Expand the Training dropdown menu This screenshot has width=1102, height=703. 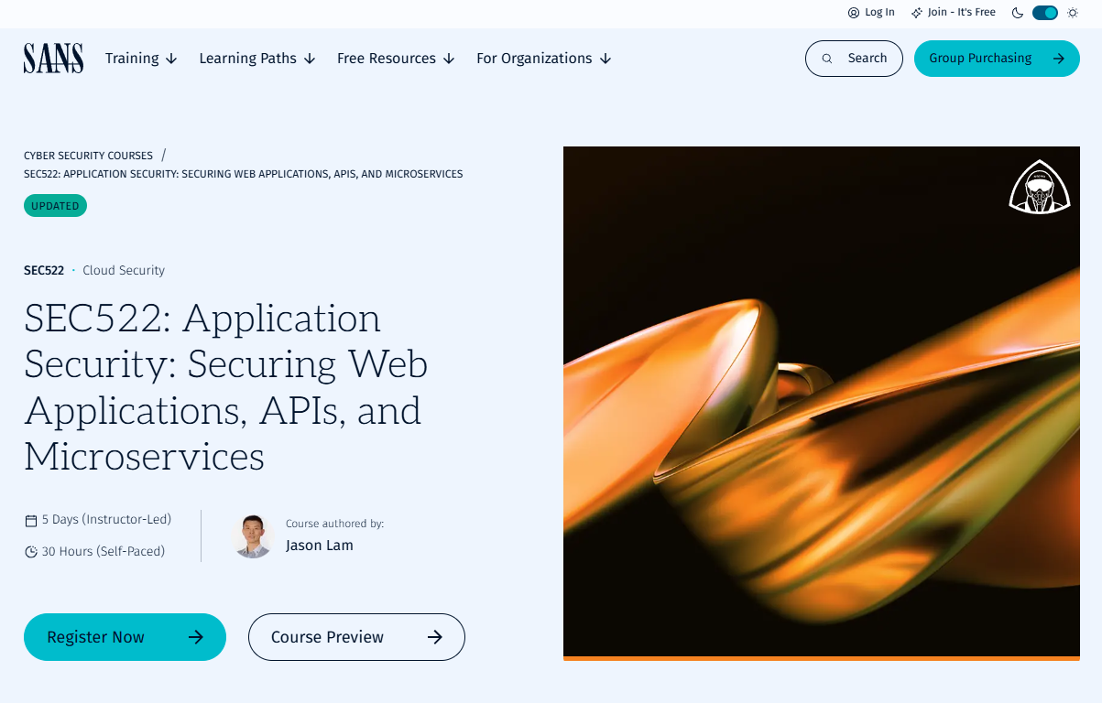click(x=141, y=59)
